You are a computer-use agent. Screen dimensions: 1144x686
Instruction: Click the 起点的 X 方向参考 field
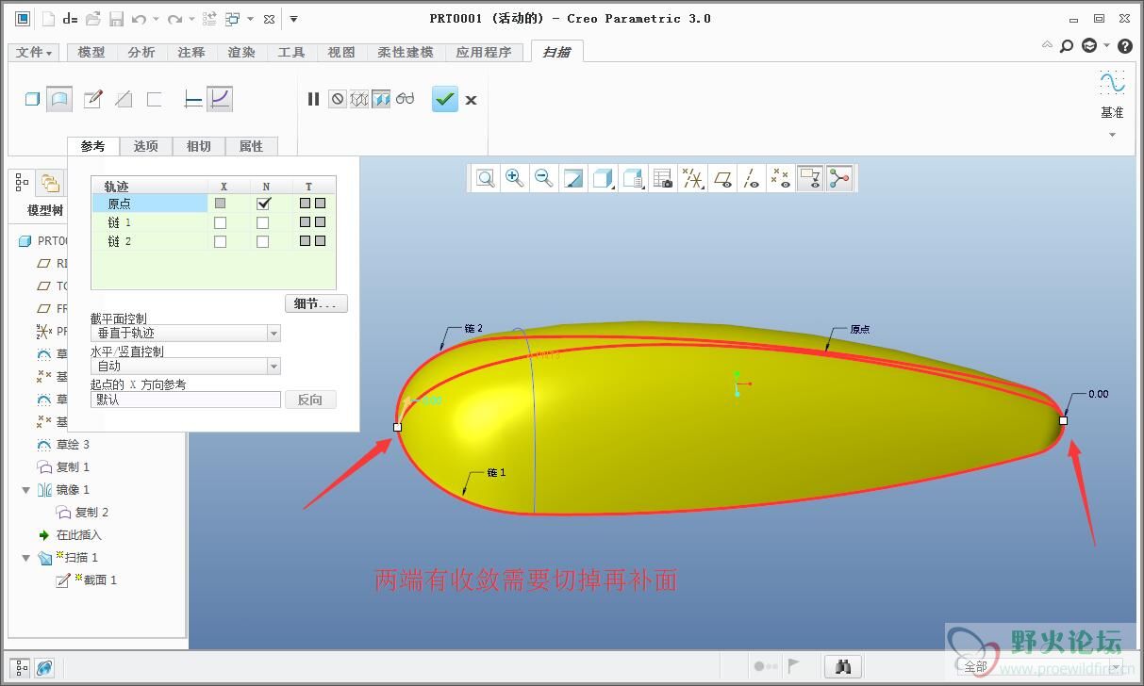[186, 400]
